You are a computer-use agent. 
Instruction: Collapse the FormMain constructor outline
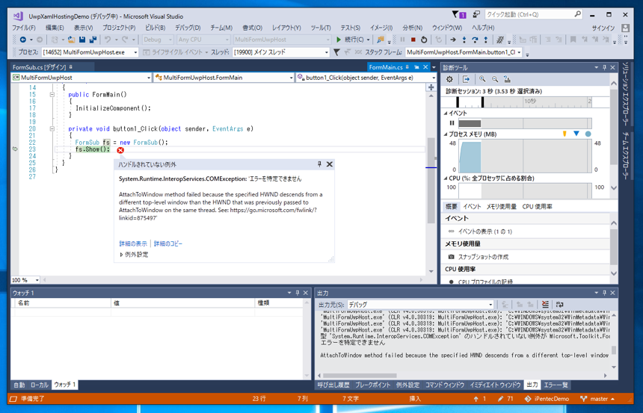52,95
